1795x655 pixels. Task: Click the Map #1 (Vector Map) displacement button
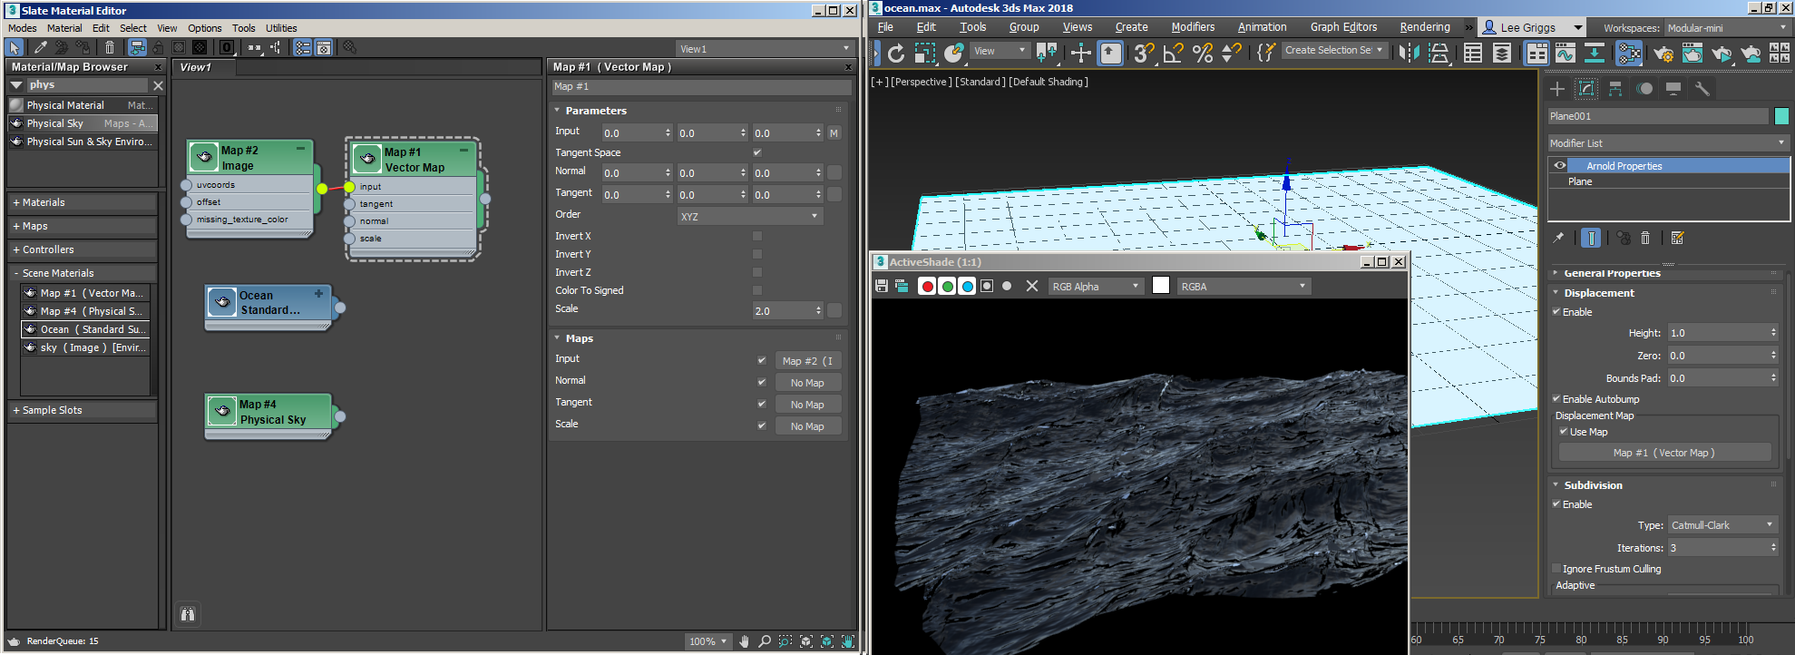[1663, 453]
